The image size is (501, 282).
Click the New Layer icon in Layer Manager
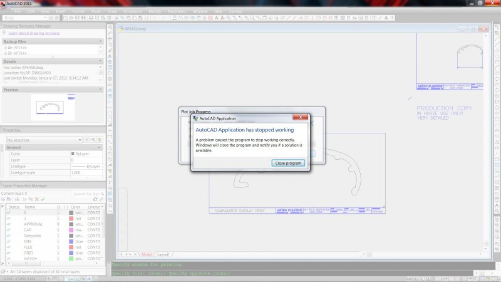coord(24,199)
